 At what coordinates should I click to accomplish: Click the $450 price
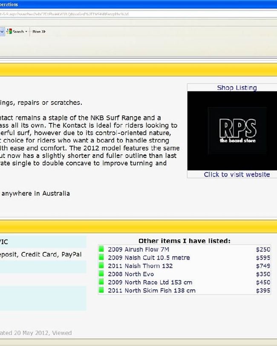tap(263, 282)
